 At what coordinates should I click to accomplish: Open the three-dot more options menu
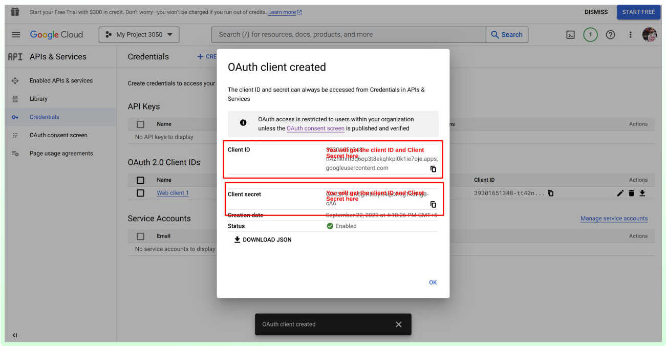click(x=631, y=35)
